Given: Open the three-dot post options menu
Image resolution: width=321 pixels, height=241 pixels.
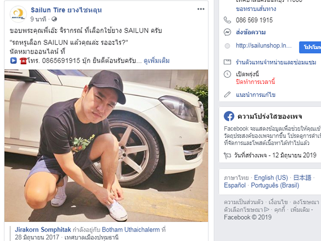Looking at the screenshot, I should tap(201, 9).
